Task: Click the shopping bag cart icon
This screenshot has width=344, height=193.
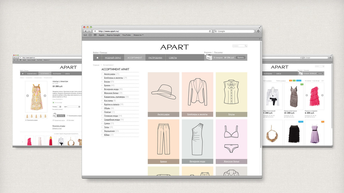Action: 209,57
